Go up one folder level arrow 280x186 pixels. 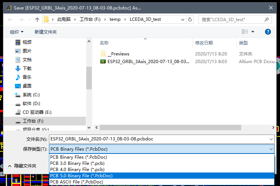pos(37,20)
